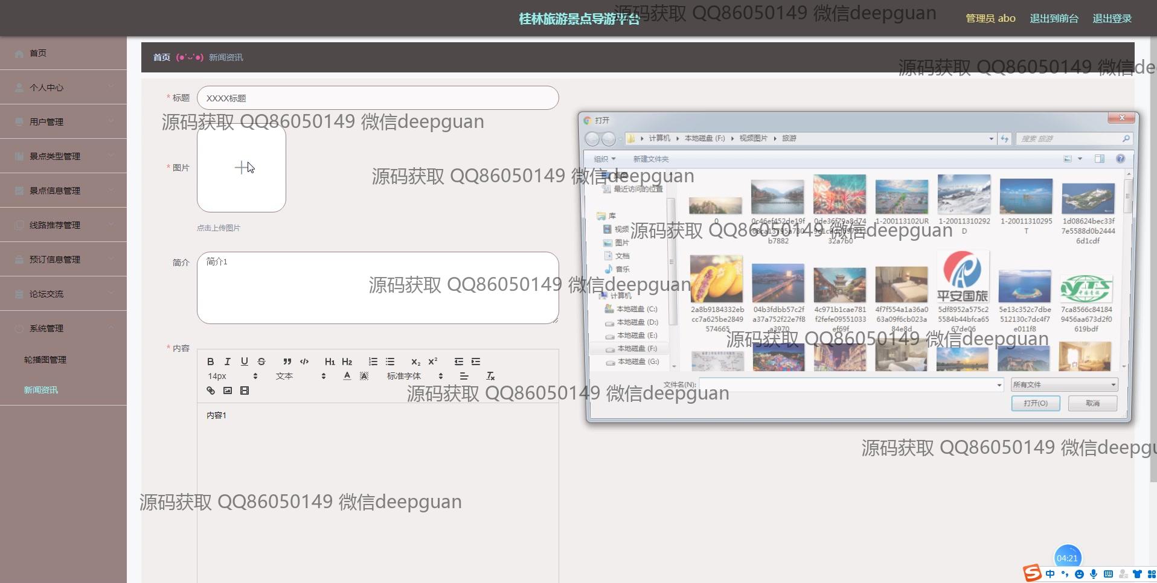
Task: Click the 退出登录 link
Action: (1112, 19)
